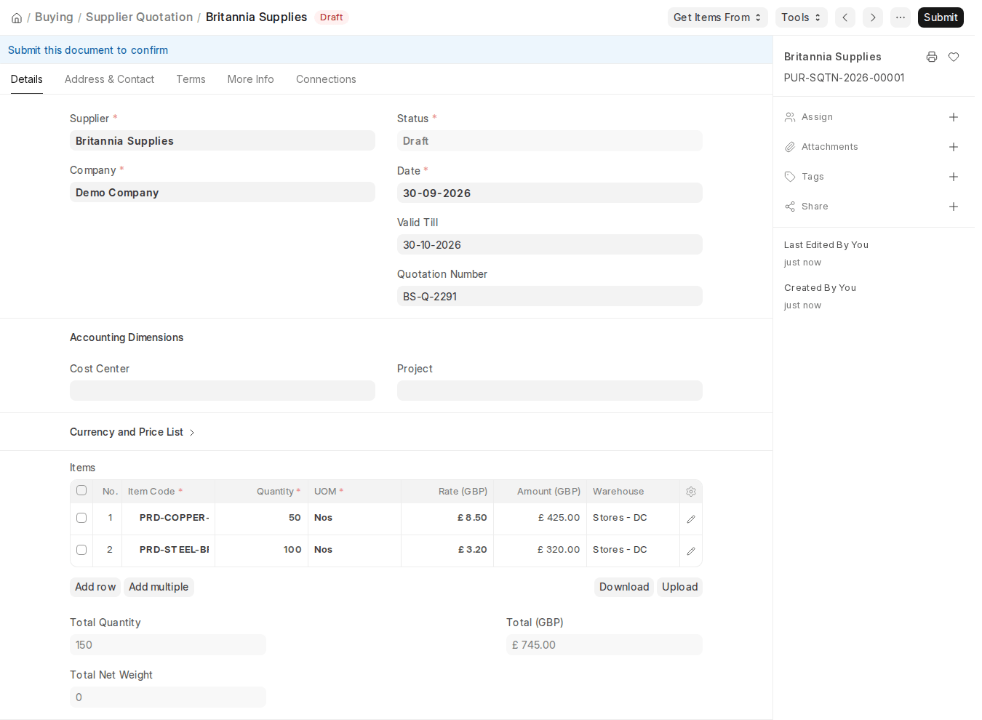The height and width of the screenshot is (720, 982).
Task: Share document using the plus icon
Action: tap(954, 207)
